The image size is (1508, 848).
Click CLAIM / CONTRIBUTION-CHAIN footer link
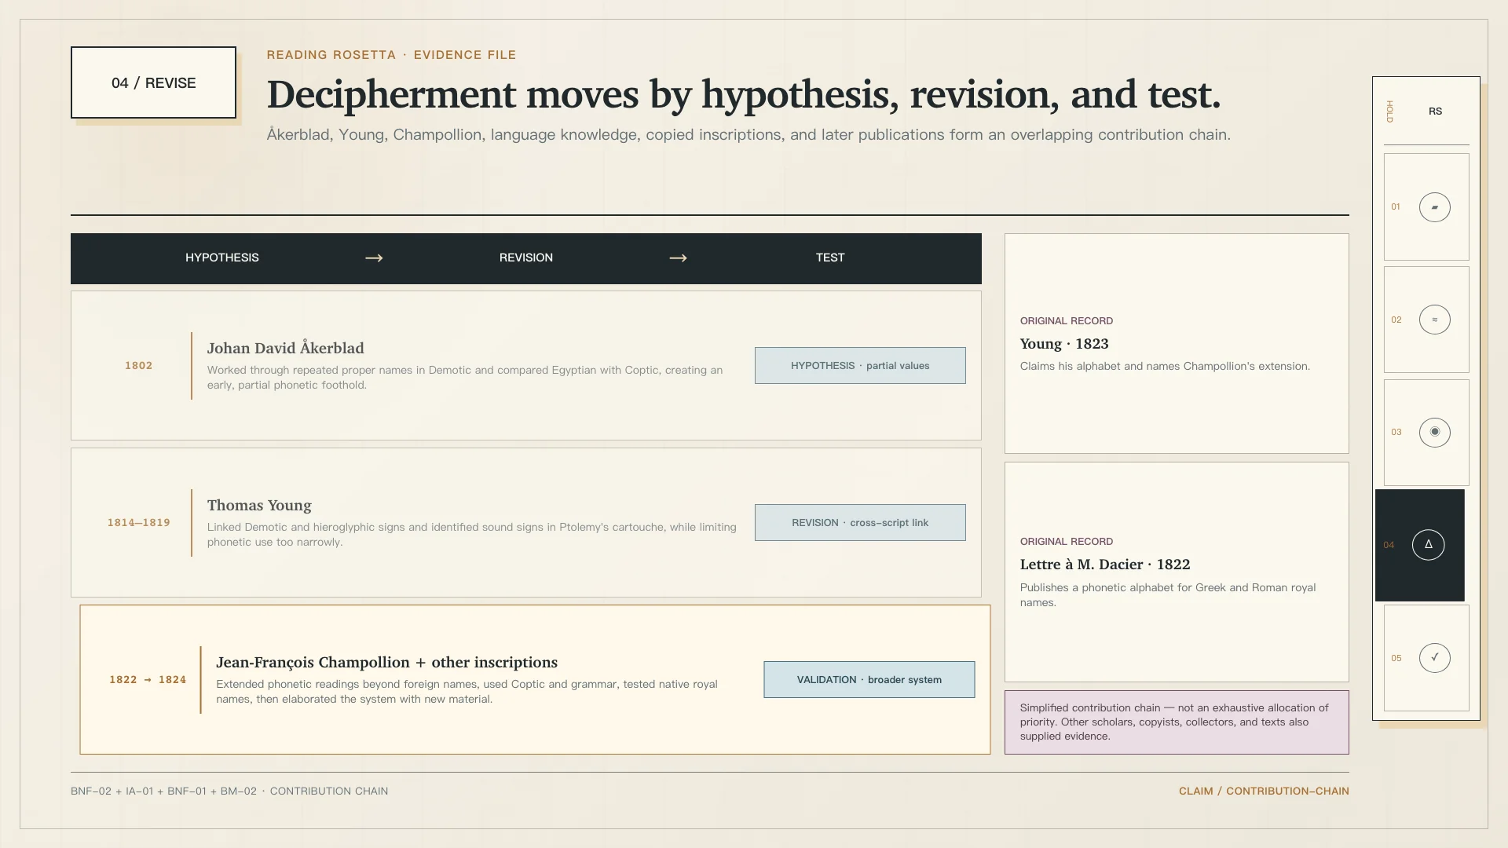point(1264,791)
